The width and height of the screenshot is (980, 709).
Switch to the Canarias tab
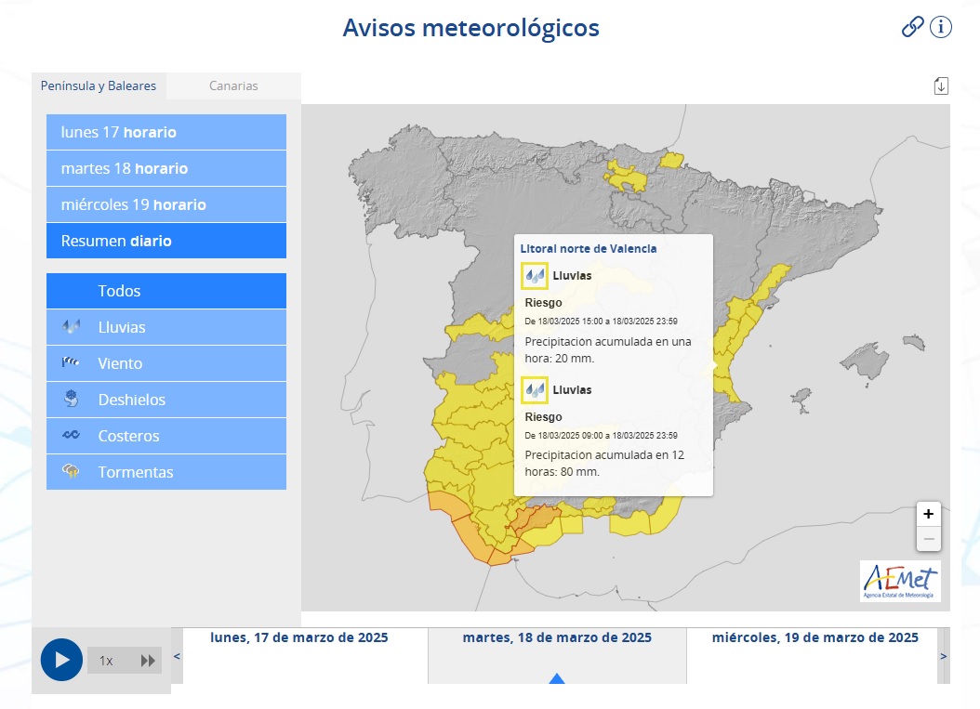click(x=232, y=85)
